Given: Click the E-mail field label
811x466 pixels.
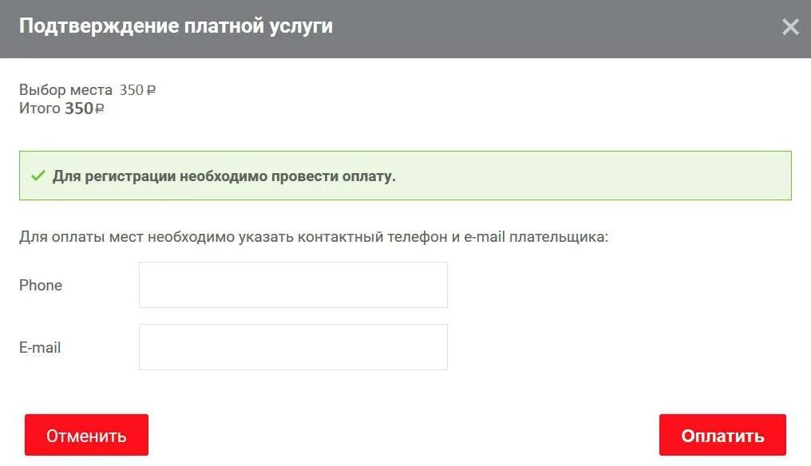Looking at the screenshot, I should coord(40,348).
